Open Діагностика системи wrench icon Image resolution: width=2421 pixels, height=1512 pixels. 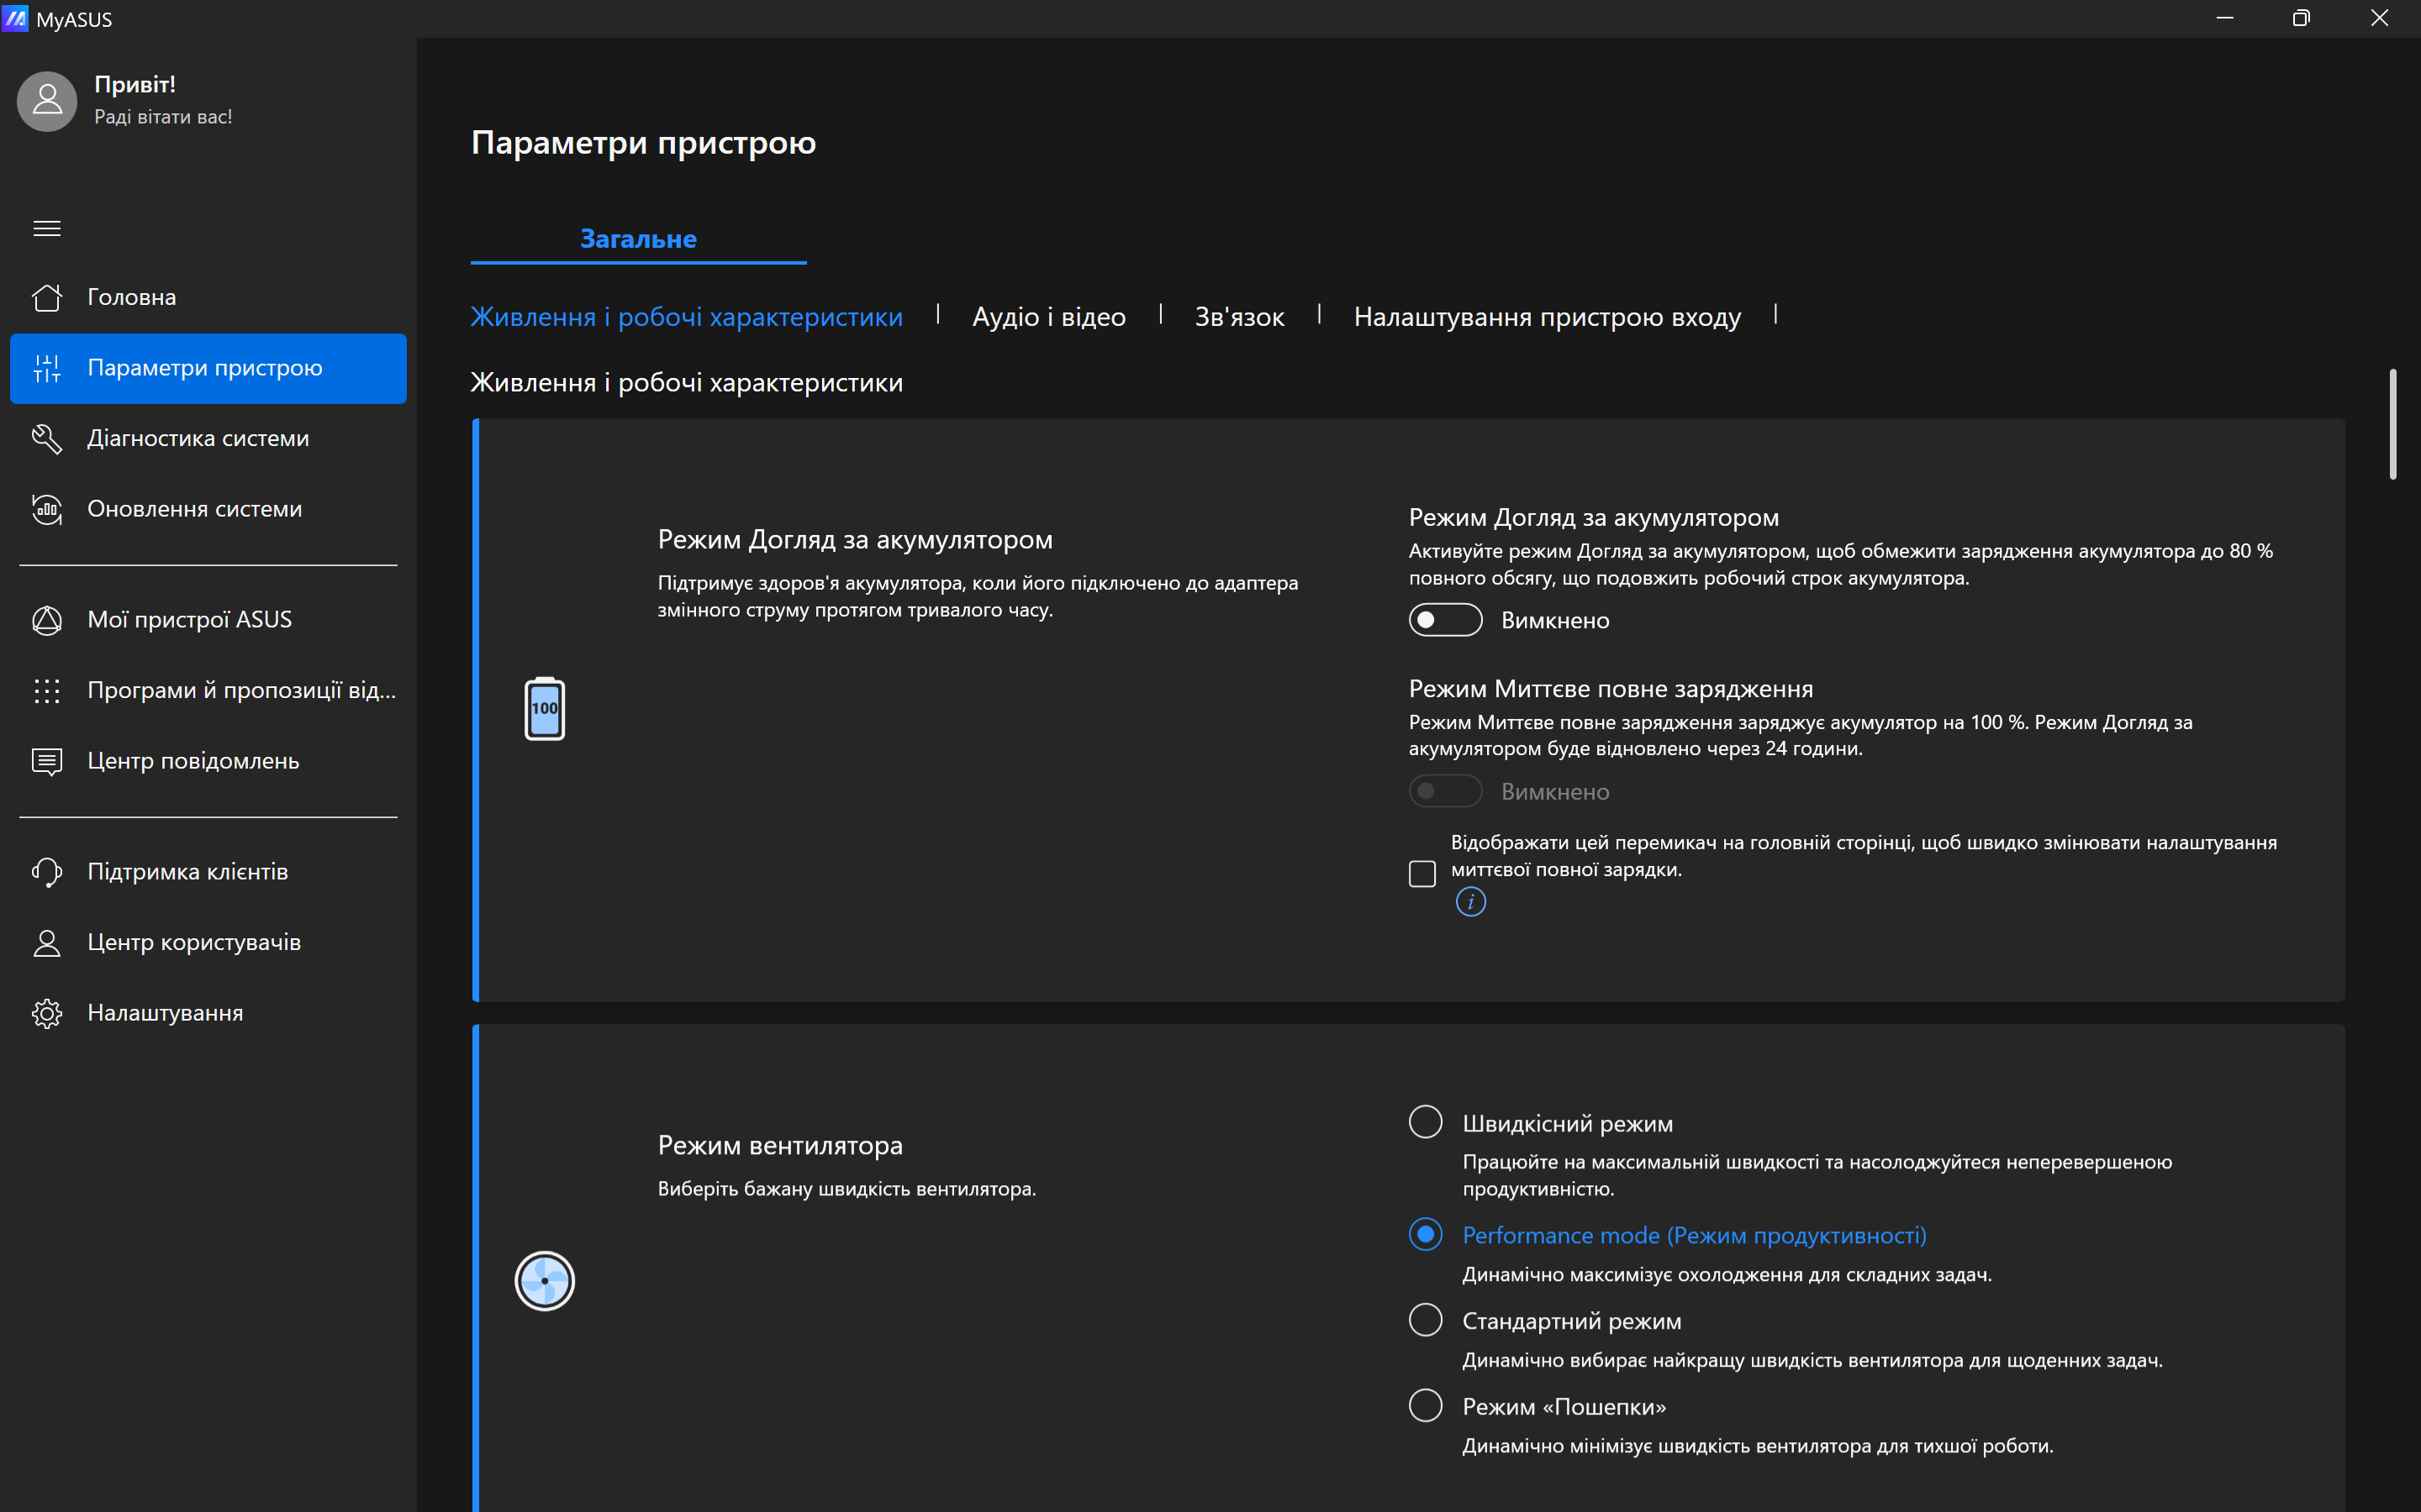tap(47, 438)
